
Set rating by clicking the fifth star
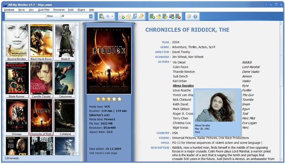point(120,99)
